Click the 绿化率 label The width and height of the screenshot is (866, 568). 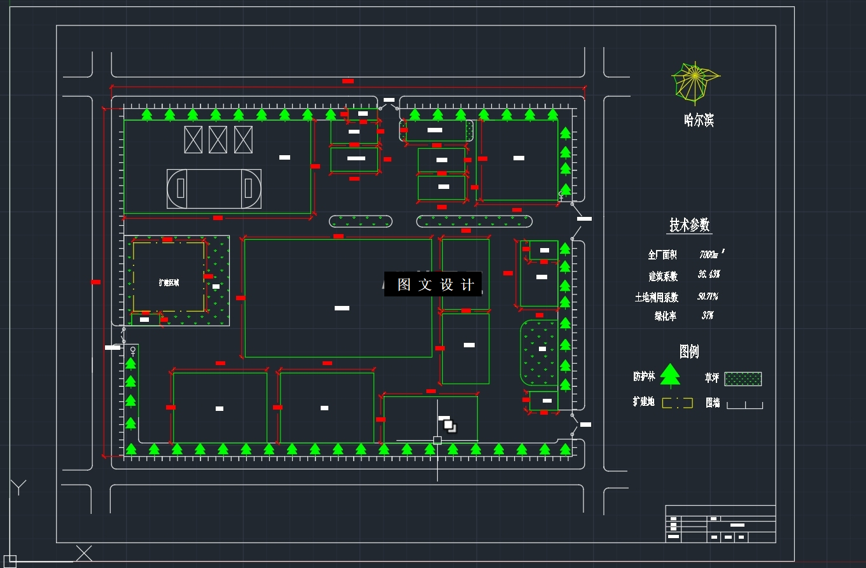(x=666, y=315)
